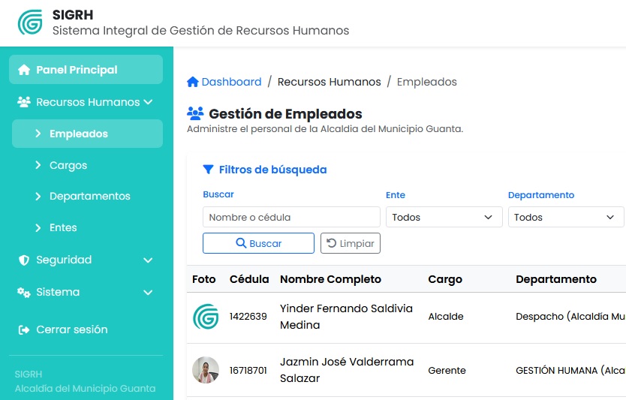This screenshot has height=400, width=626.
Task: Click the Despacho department cell
Action: point(570,317)
